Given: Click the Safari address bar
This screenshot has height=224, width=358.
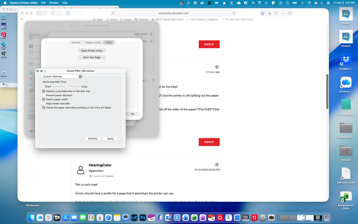Looking at the screenshot, I should click(x=174, y=13).
